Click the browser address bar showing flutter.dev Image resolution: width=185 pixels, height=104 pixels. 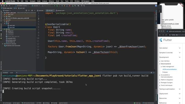(177, 35)
